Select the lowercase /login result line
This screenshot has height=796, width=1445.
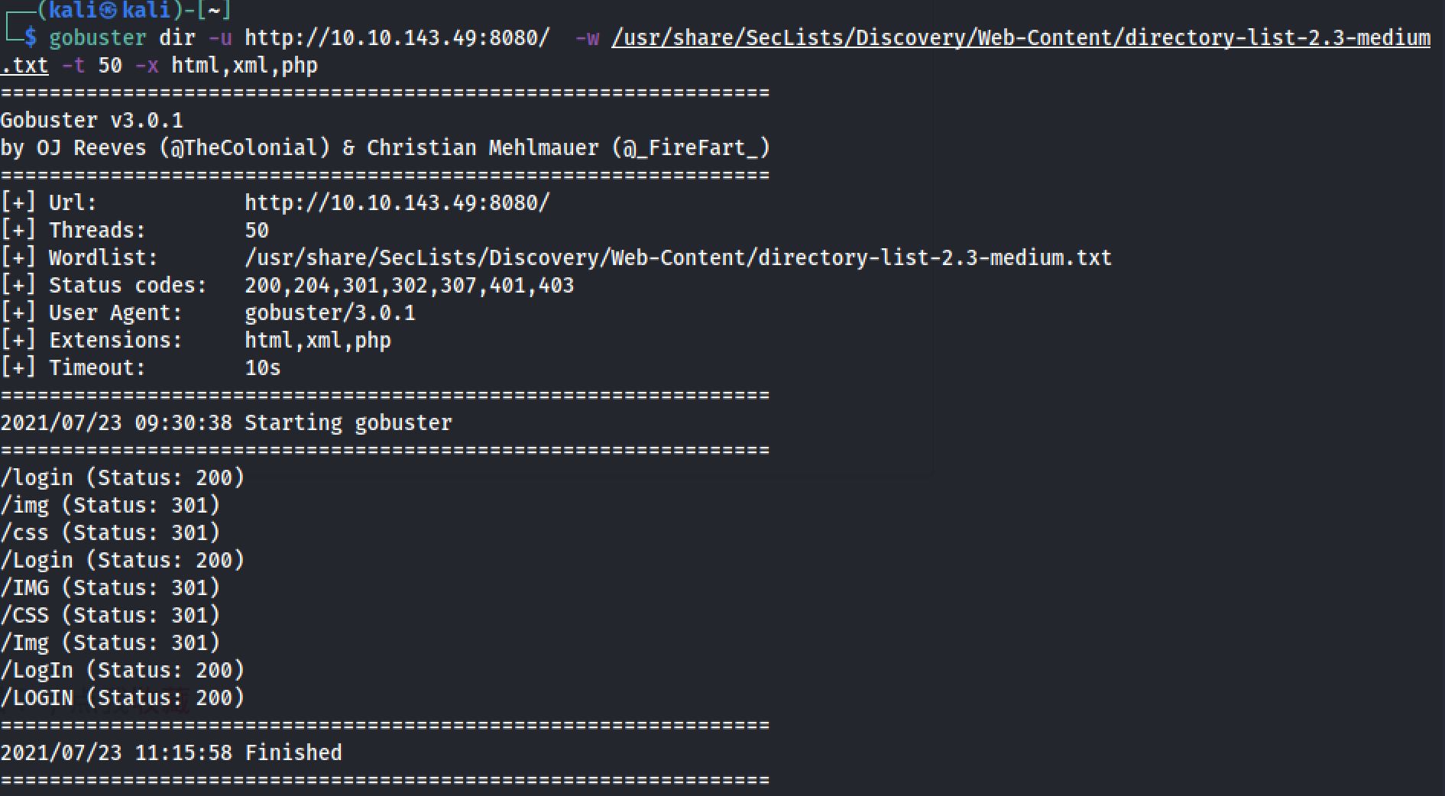(122, 478)
